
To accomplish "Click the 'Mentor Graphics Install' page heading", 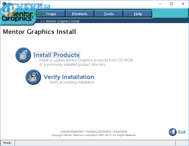I will click(39, 32).
